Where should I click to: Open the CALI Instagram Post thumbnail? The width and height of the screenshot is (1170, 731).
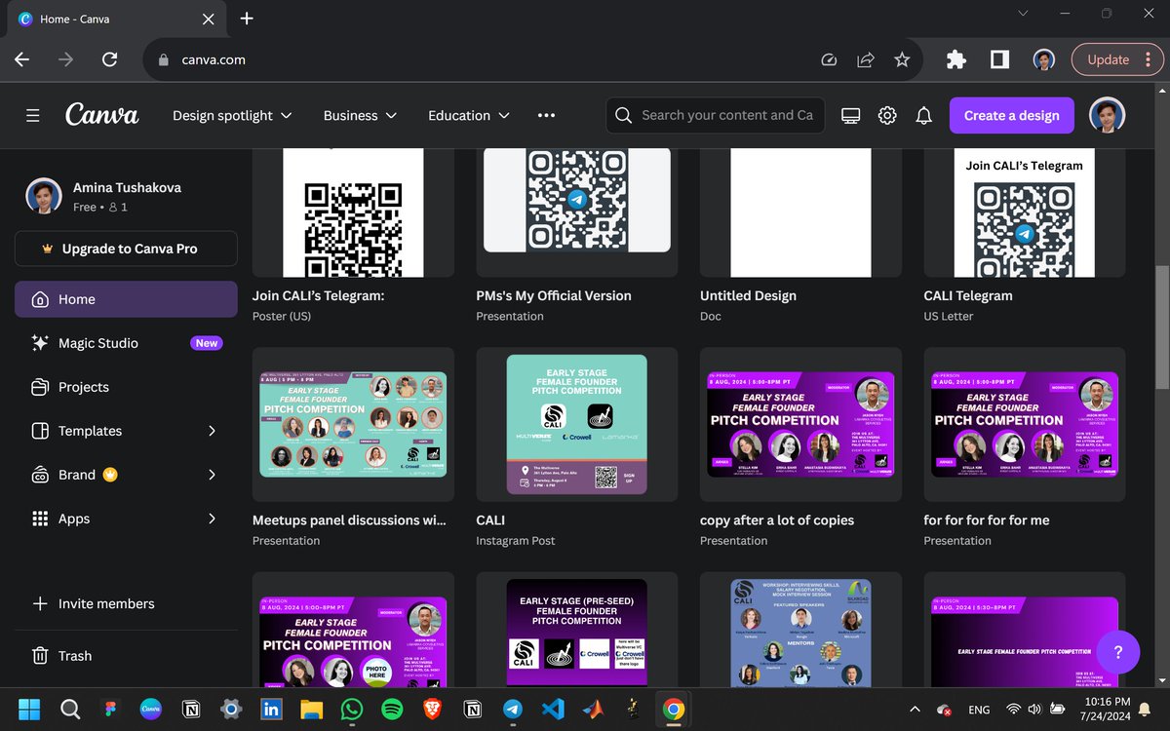click(x=576, y=424)
